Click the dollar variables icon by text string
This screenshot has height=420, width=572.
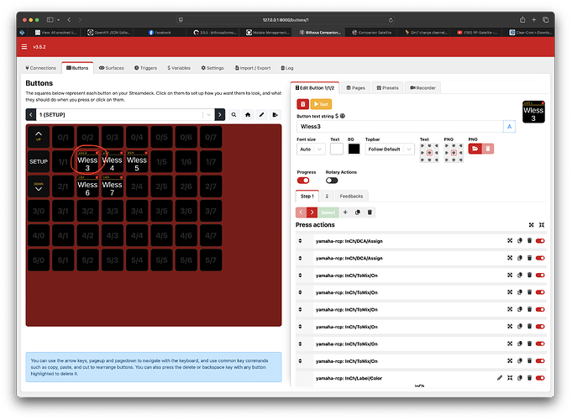click(337, 116)
